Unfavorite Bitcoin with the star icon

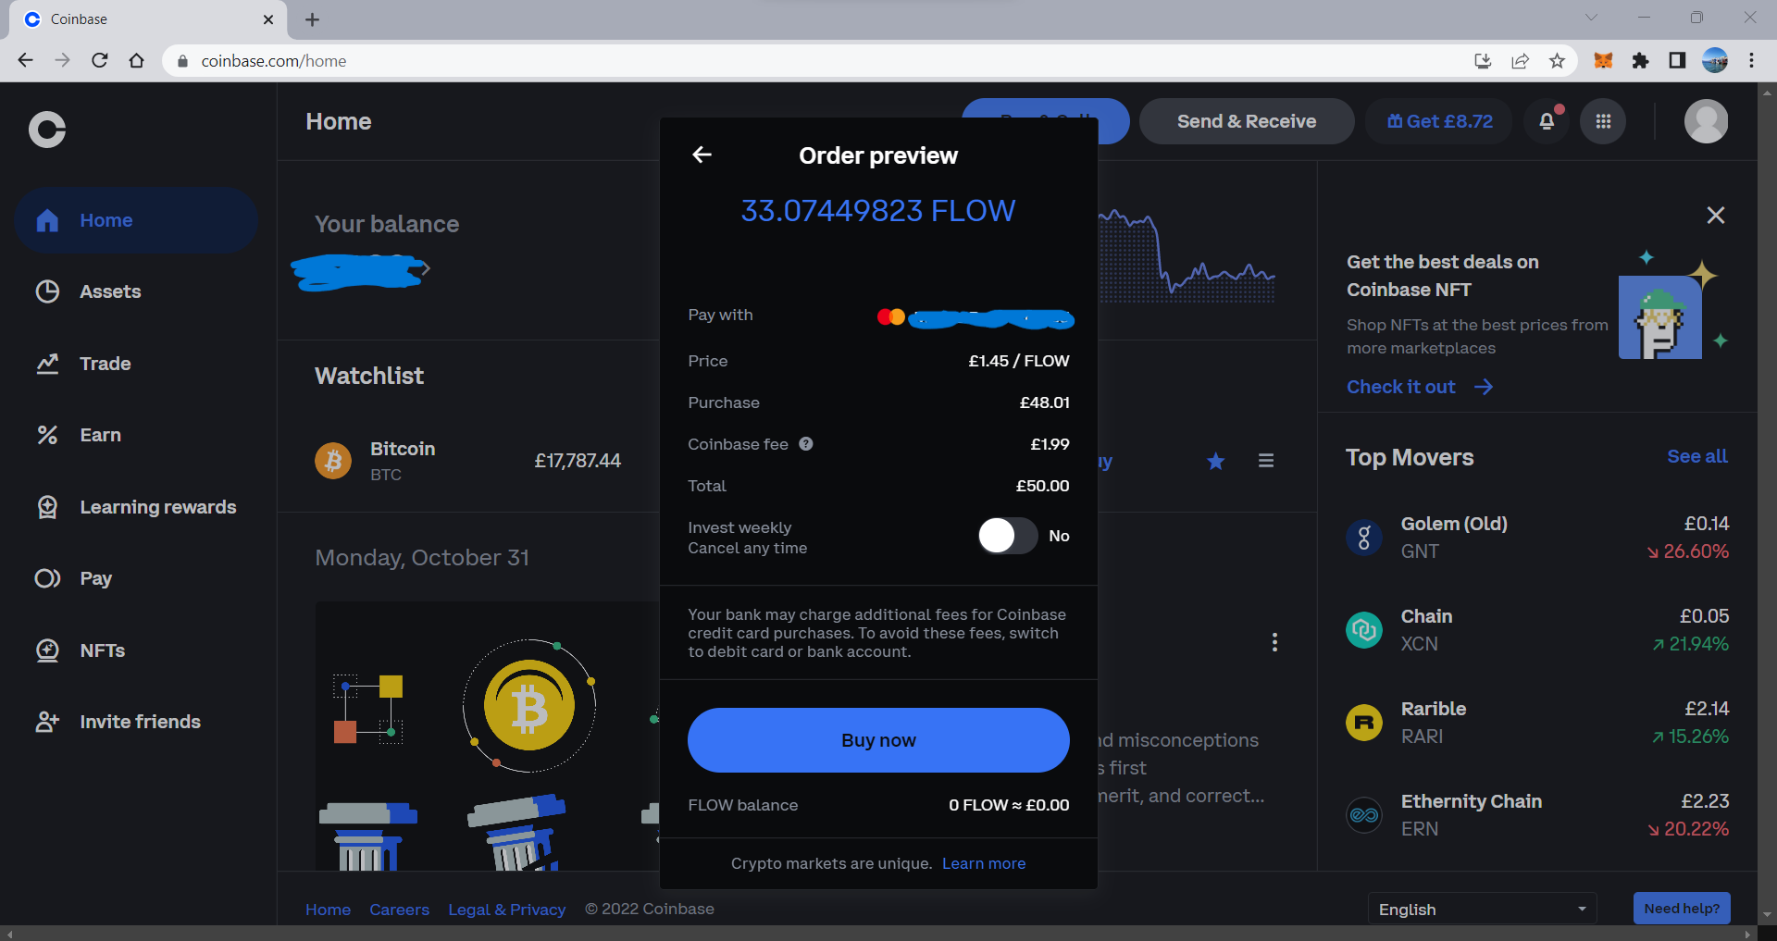point(1216,461)
